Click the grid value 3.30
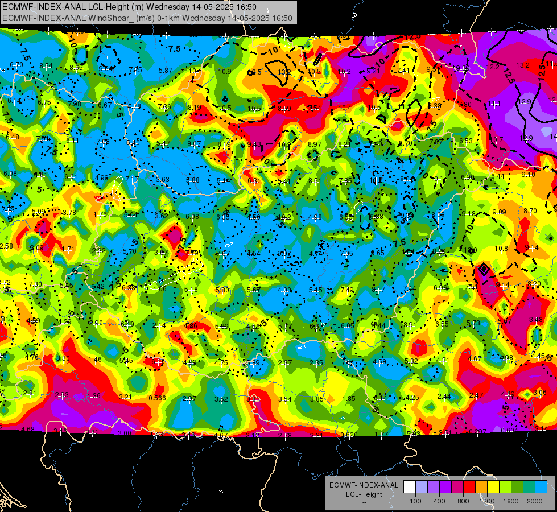 63,358
